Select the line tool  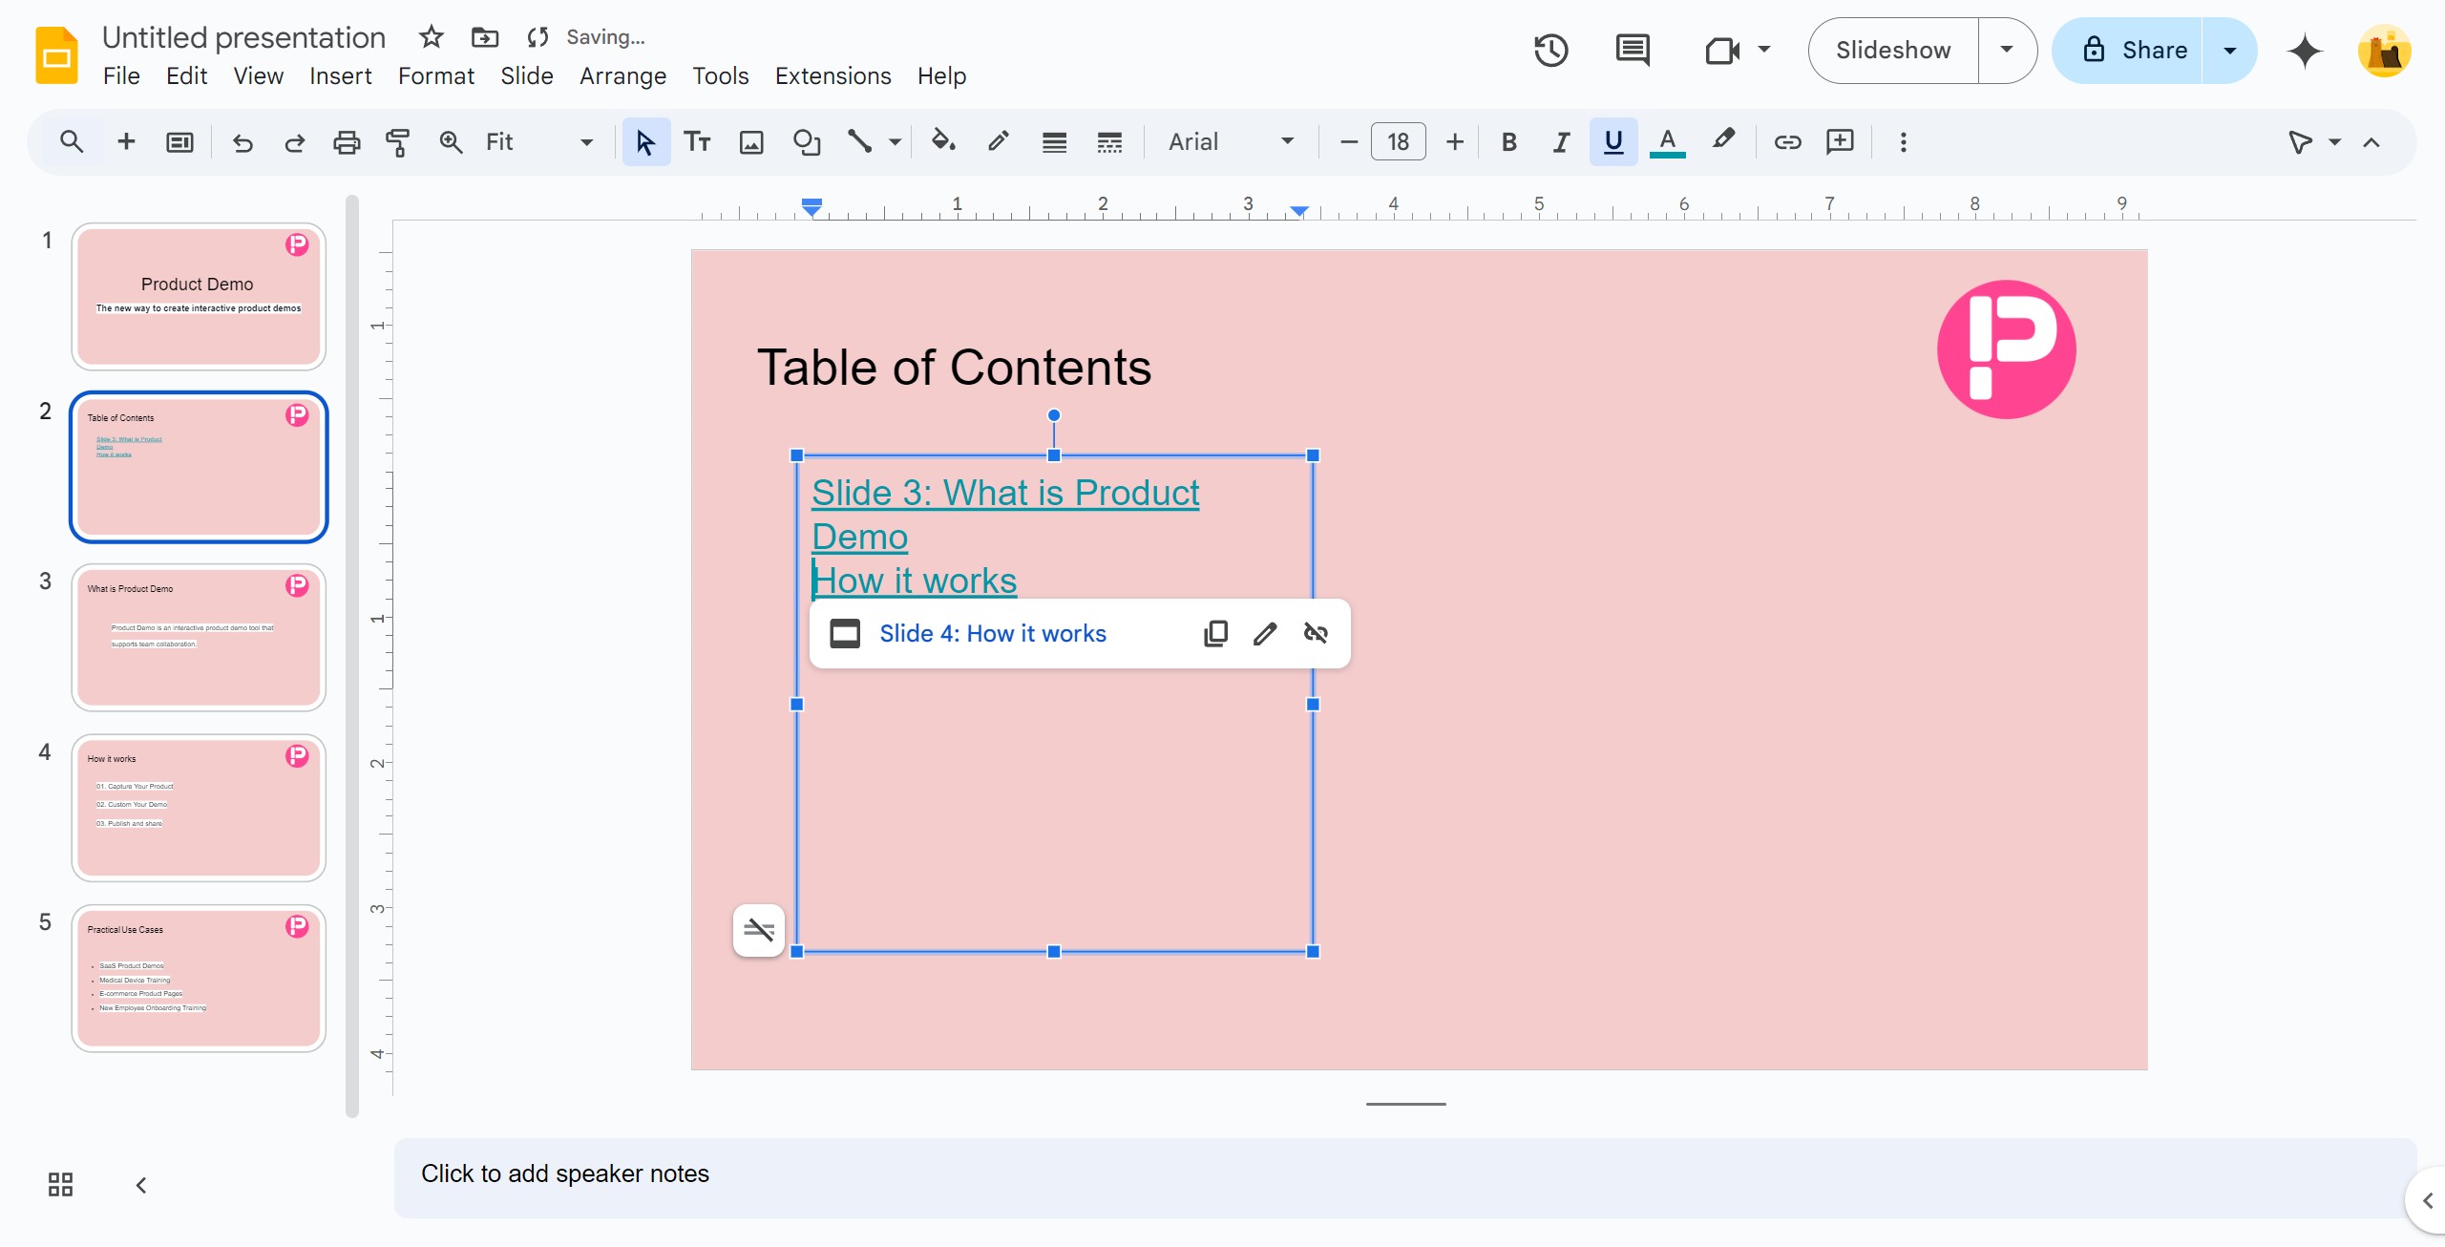(860, 142)
